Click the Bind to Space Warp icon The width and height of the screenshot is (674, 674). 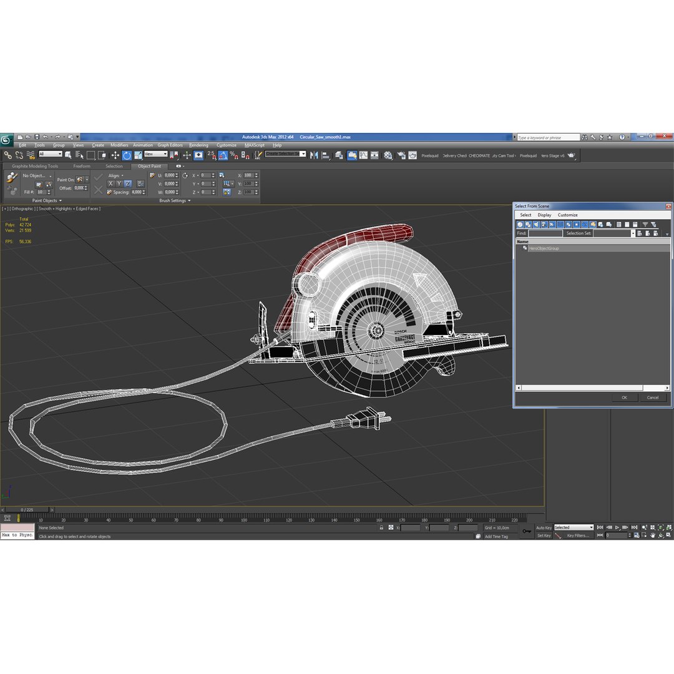pyautogui.click(x=31, y=155)
